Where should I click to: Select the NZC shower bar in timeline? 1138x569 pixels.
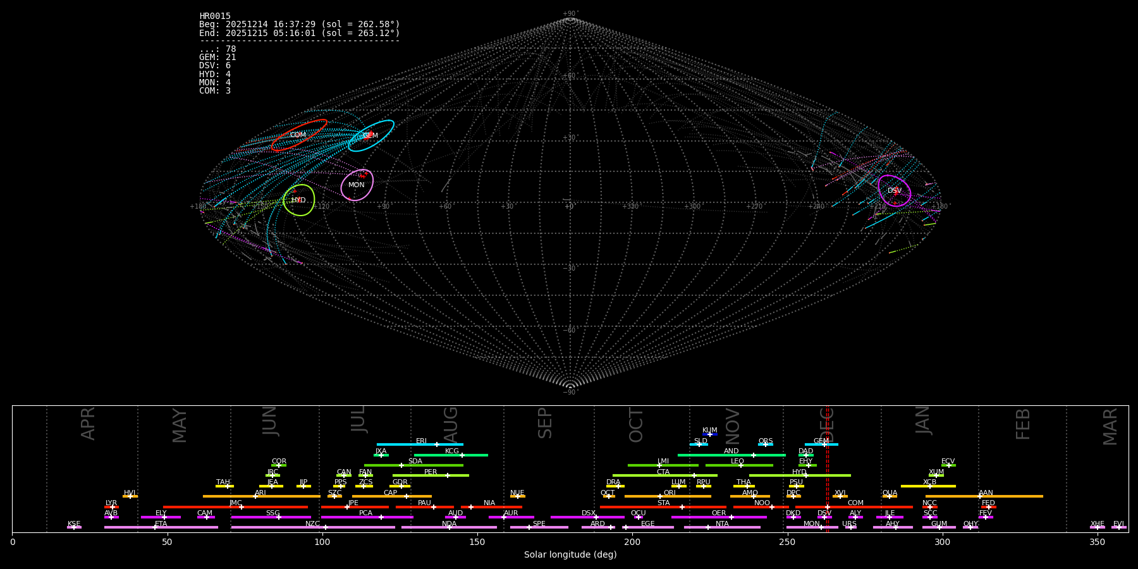tap(313, 527)
